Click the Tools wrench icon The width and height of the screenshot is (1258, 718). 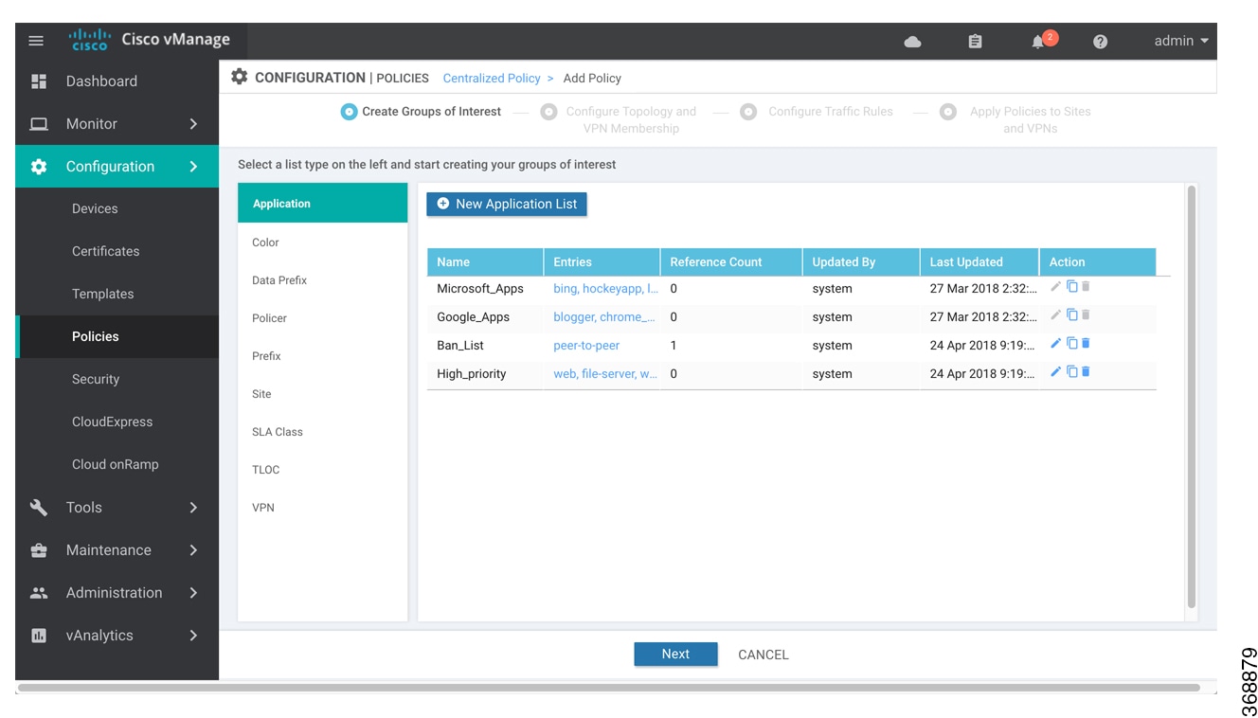(x=39, y=508)
